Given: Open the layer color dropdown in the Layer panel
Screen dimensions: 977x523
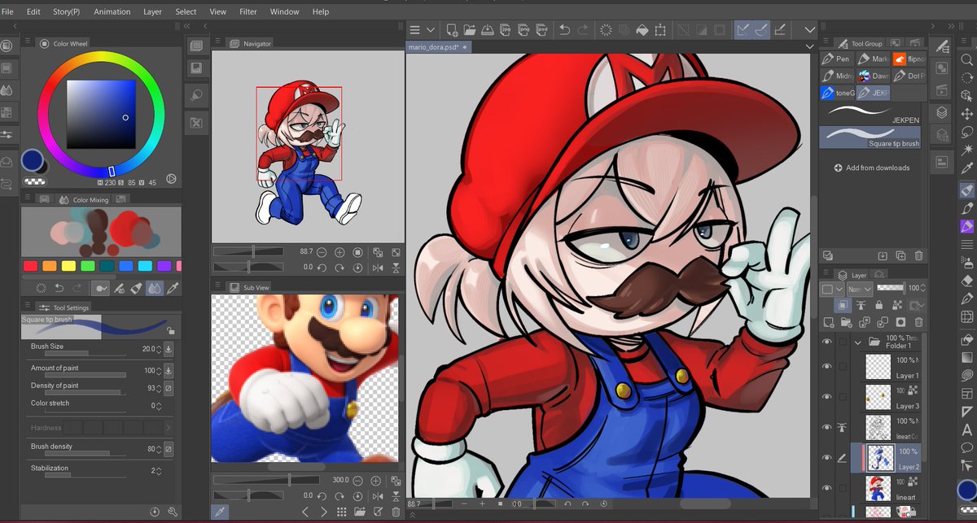Looking at the screenshot, I should 832,289.
